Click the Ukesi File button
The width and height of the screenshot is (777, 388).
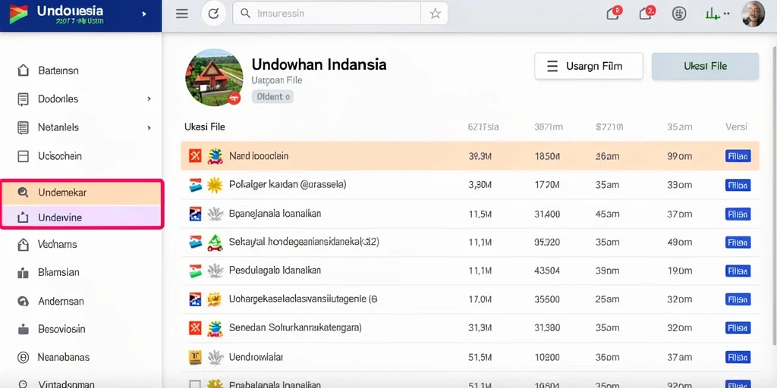point(705,67)
